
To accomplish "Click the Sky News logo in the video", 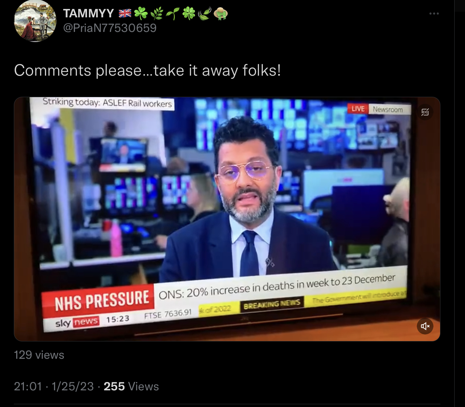I will [x=77, y=322].
